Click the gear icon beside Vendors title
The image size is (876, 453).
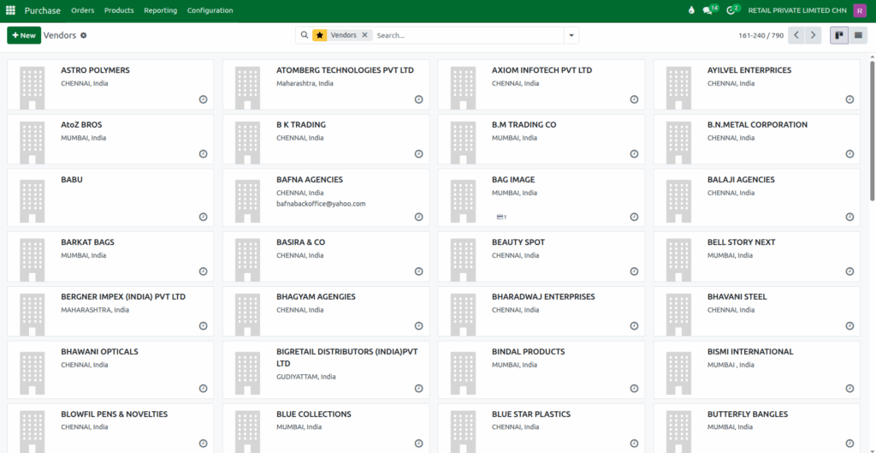(x=83, y=35)
